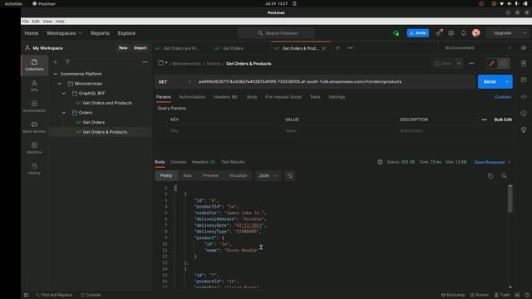Switch to the edit pencil view mode
This screenshot has height=299, width=532.
pos(491,63)
